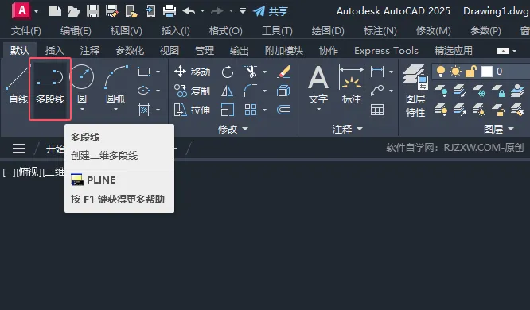Screen dimensions: 530x310
Task: Click the Redo arrow icon
Action: click(216, 11)
